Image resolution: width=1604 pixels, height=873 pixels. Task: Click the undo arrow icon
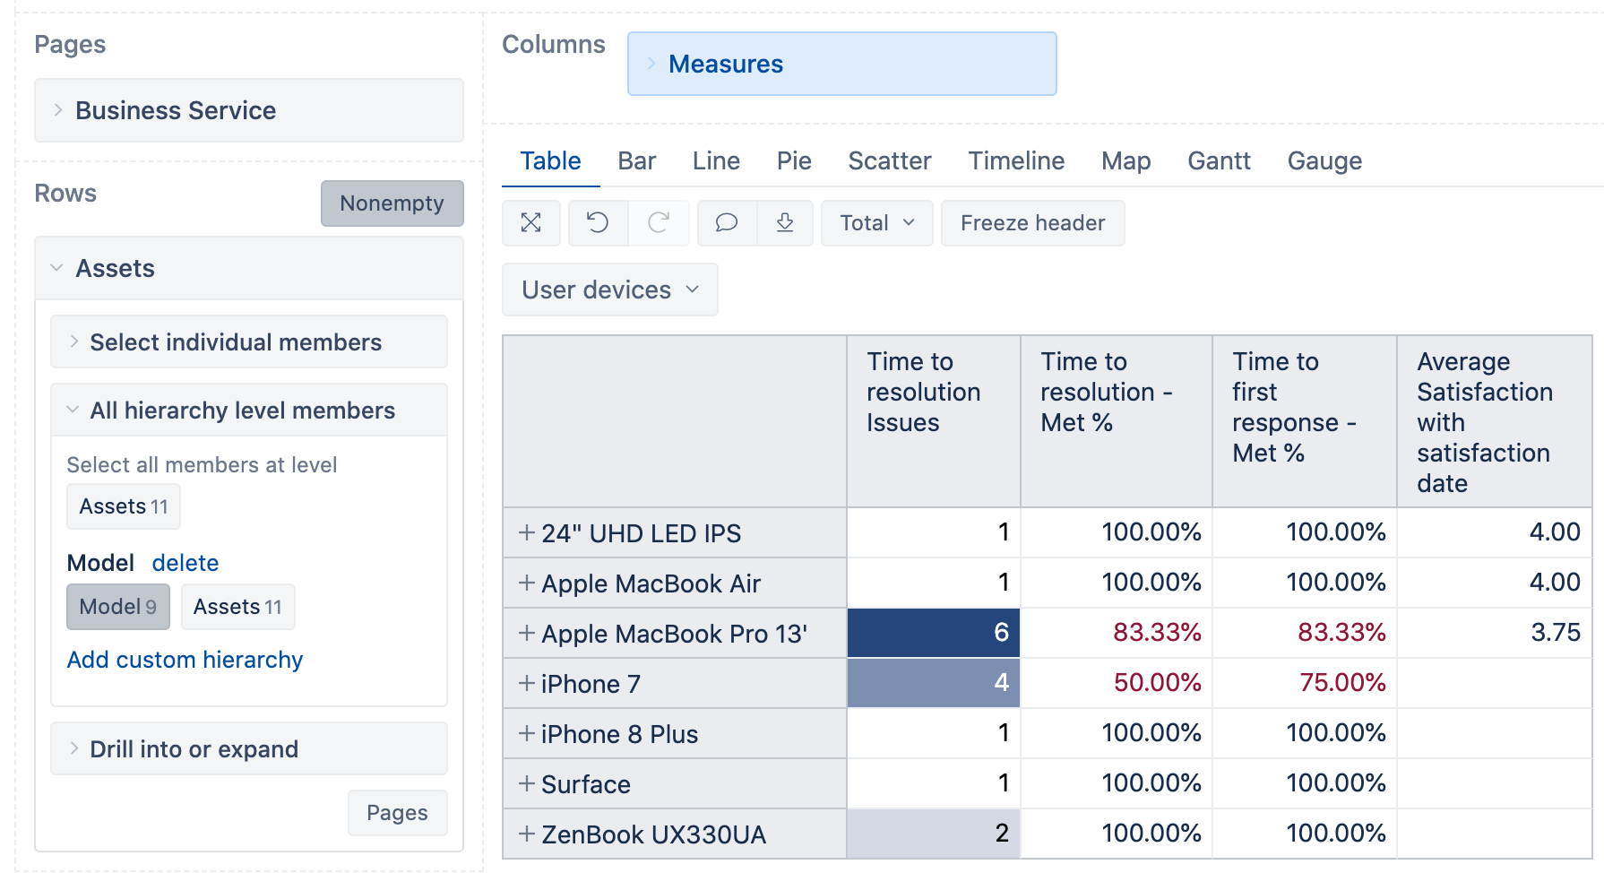point(598,223)
